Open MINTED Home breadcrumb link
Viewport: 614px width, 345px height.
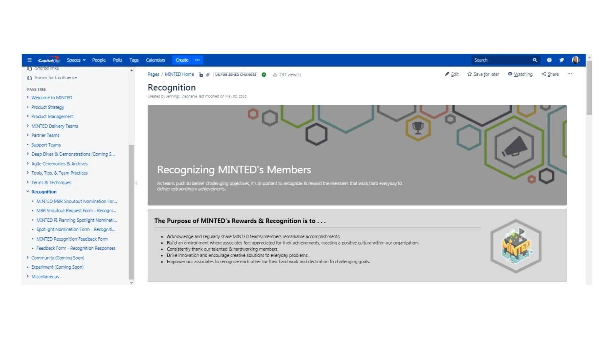click(x=179, y=74)
